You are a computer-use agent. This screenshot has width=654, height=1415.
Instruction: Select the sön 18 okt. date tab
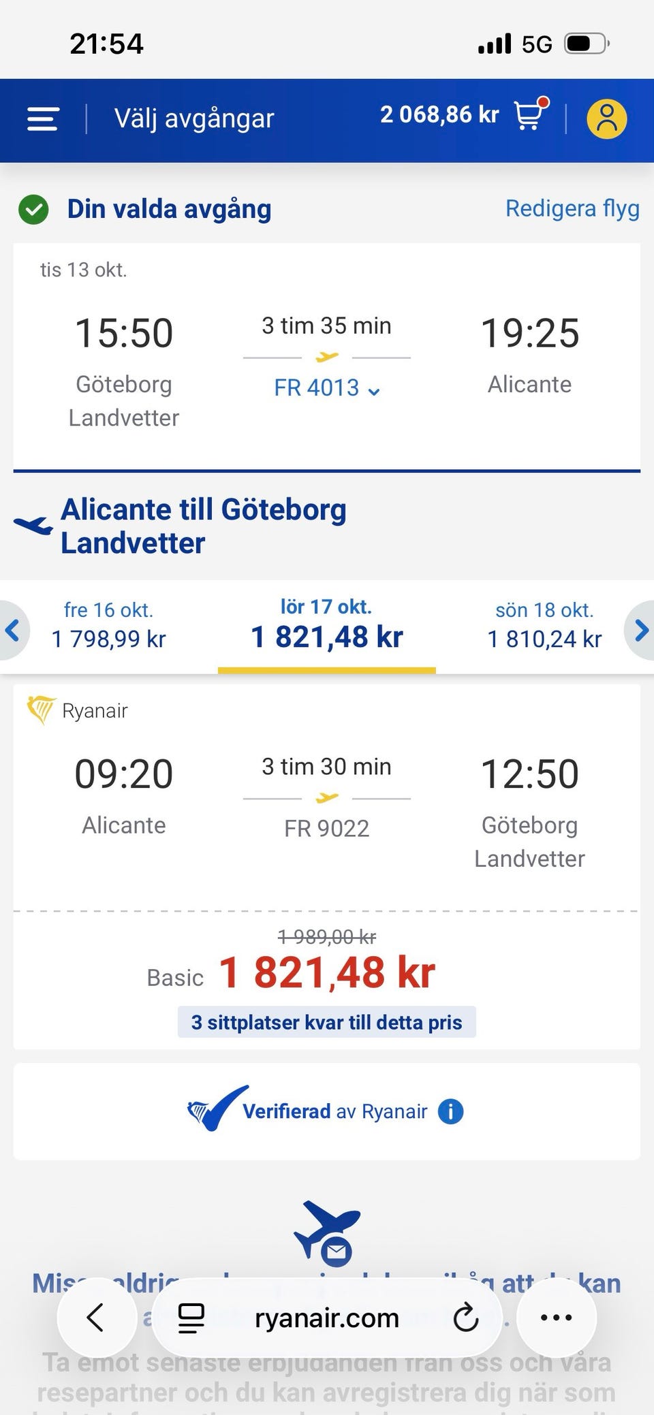[x=544, y=625]
